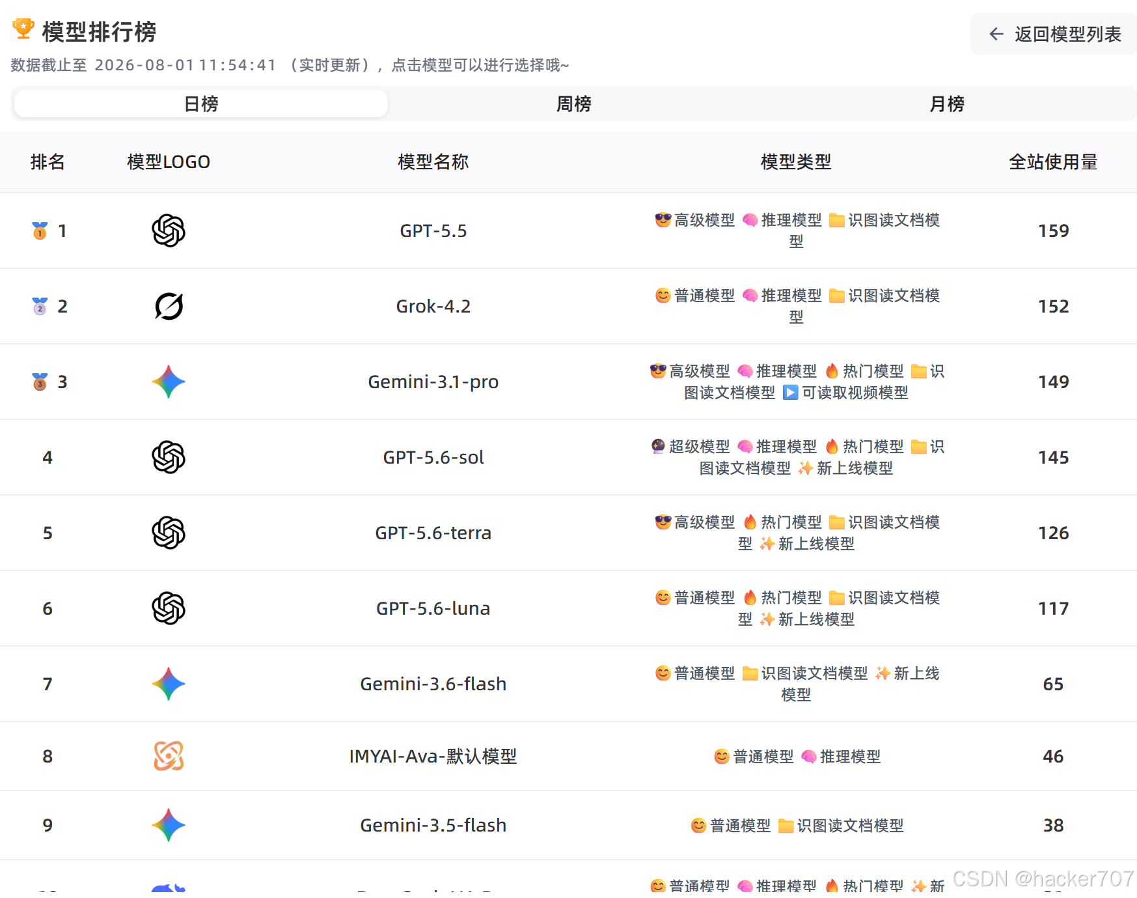Select the Gemini-3.1-pro model name
Screen dimensions: 1137x898
(x=433, y=382)
